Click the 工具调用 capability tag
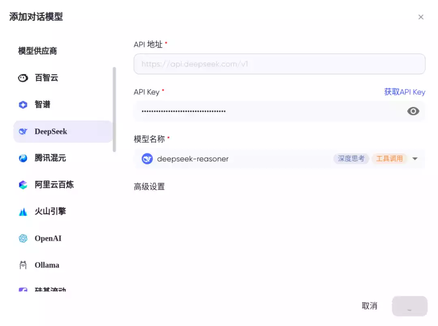 point(389,159)
